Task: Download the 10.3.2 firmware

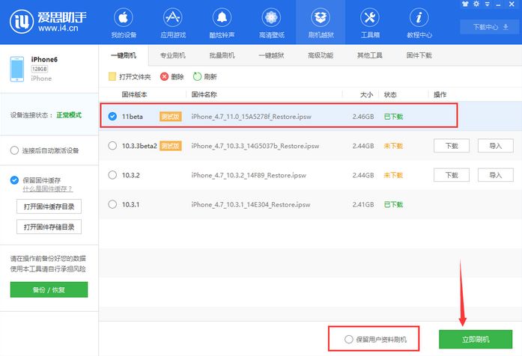Action: (x=452, y=175)
